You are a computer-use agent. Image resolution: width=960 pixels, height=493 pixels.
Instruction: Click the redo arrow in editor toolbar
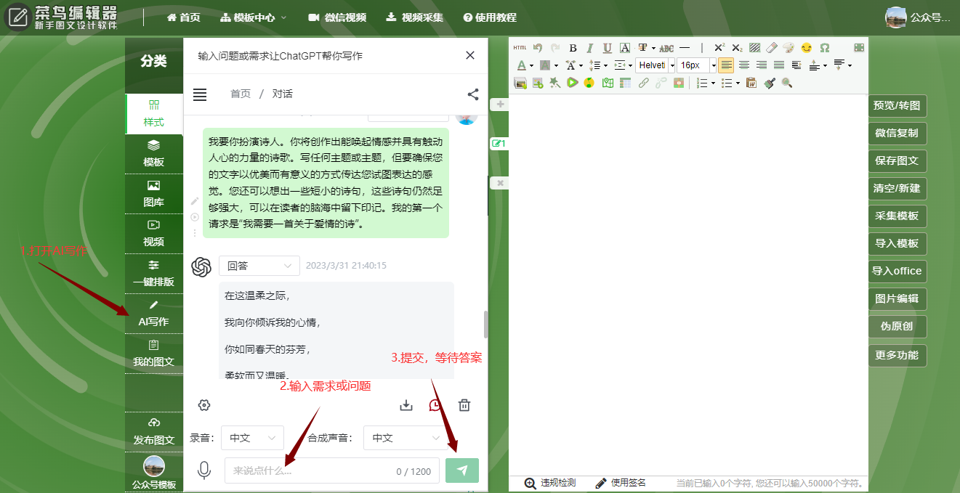(x=555, y=48)
